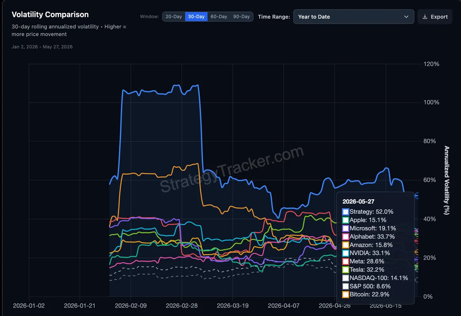Click the Amazon yellow color swatch
This screenshot has width=461, height=316.
coord(345,245)
